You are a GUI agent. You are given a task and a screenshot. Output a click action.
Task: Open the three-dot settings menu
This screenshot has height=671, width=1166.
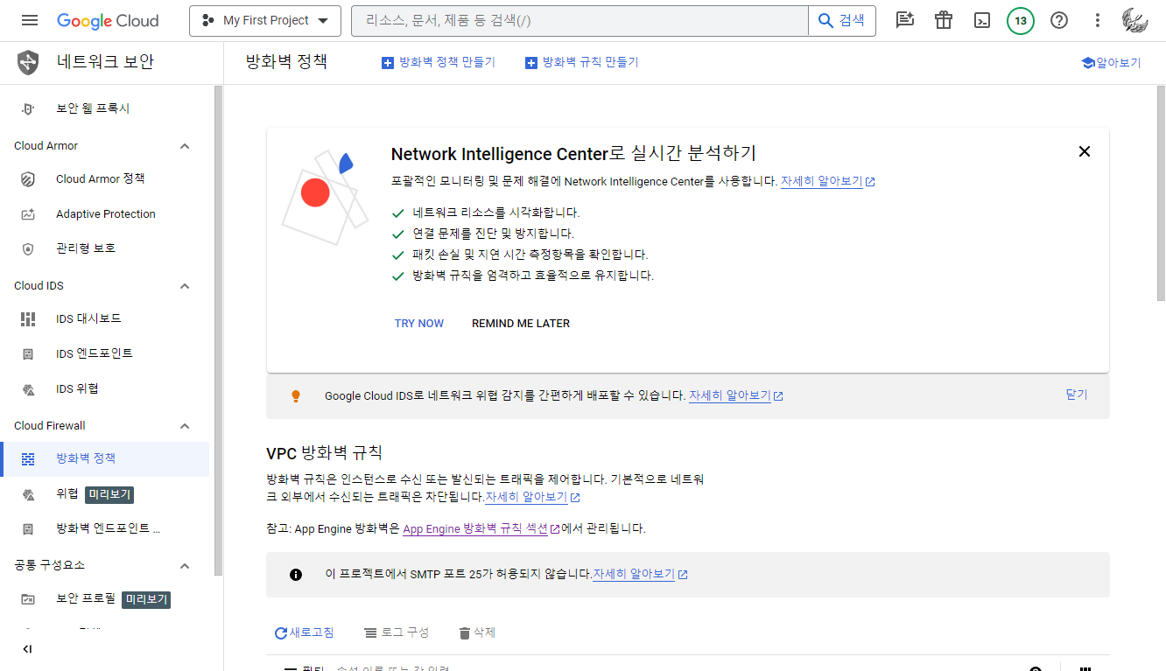coord(1098,20)
